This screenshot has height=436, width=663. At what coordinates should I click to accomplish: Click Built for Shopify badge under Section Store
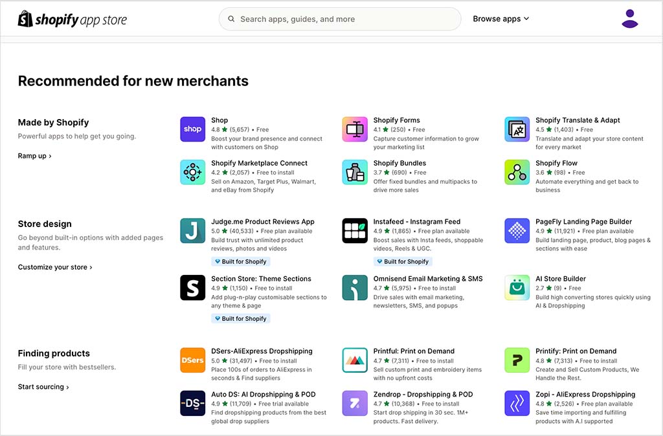click(x=241, y=318)
